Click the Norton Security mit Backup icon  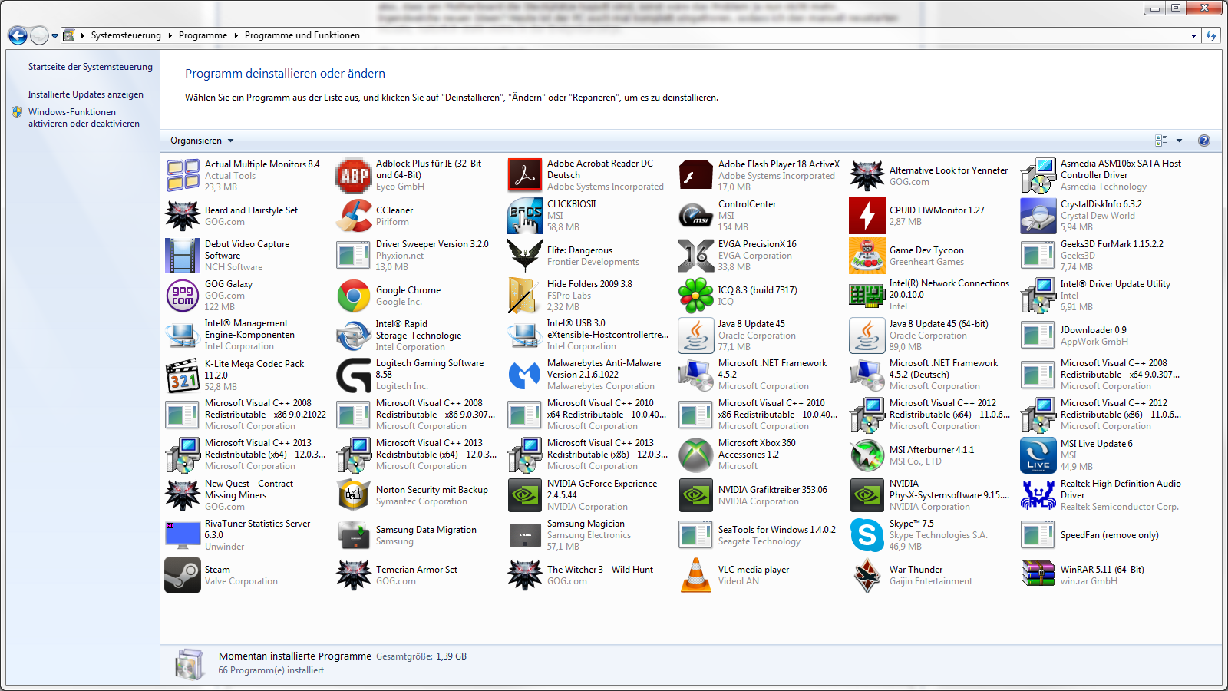click(x=354, y=495)
